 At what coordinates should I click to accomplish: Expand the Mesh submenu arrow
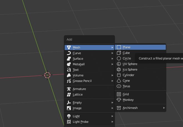[x=112, y=48]
